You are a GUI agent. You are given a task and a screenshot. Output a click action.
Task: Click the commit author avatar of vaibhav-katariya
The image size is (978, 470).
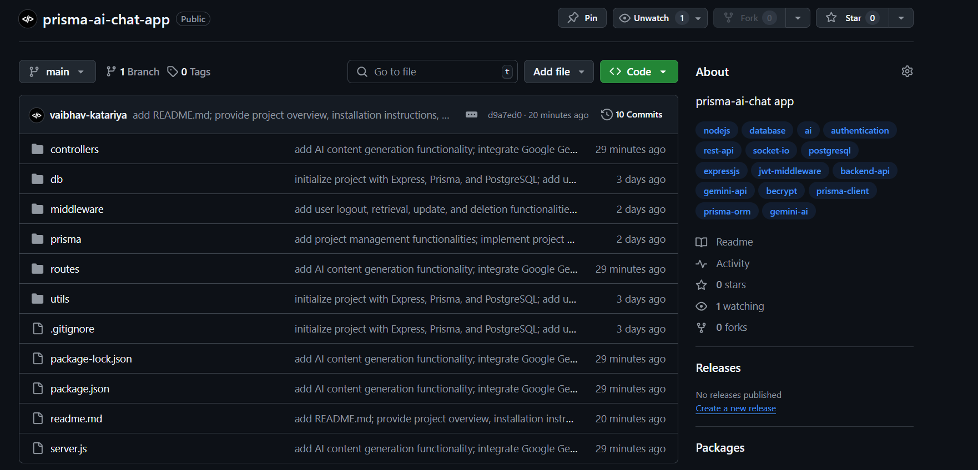pyautogui.click(x=37, y=115)
